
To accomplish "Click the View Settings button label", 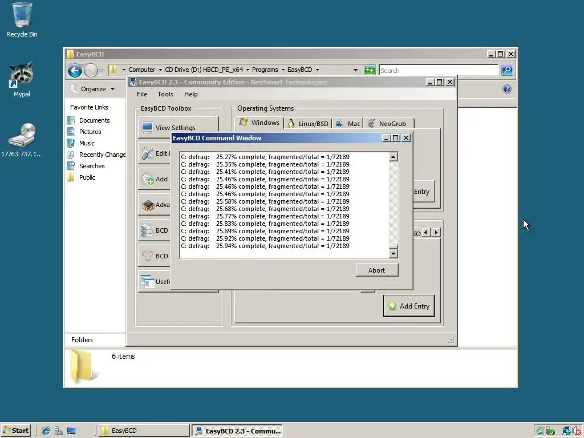I will point(176,128).
